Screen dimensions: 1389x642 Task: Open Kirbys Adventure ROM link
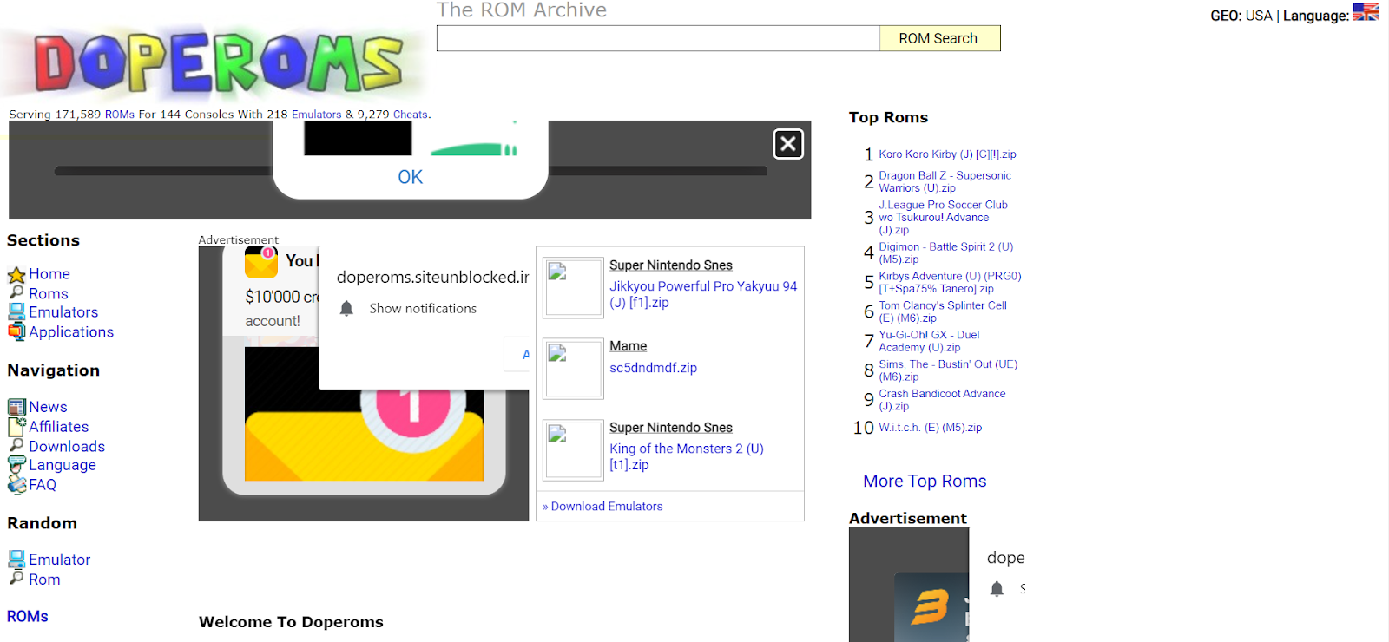950,283
